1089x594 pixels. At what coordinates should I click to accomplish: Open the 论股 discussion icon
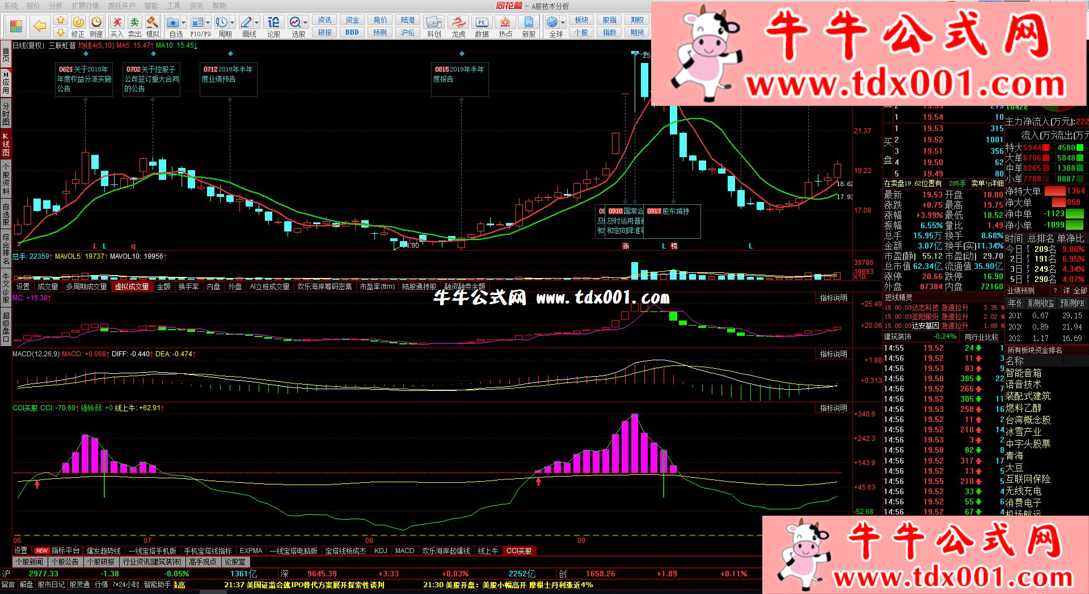click(273, 26)
